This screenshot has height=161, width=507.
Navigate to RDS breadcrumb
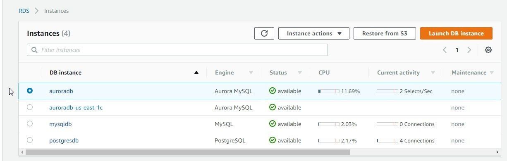point(24,11)
